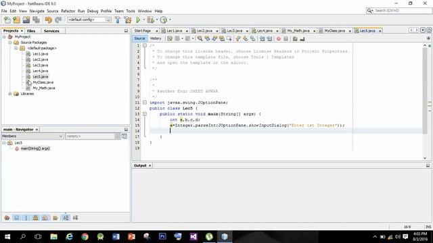Click the Debug Project toolbar icon
433x243 pixels.
150,20
